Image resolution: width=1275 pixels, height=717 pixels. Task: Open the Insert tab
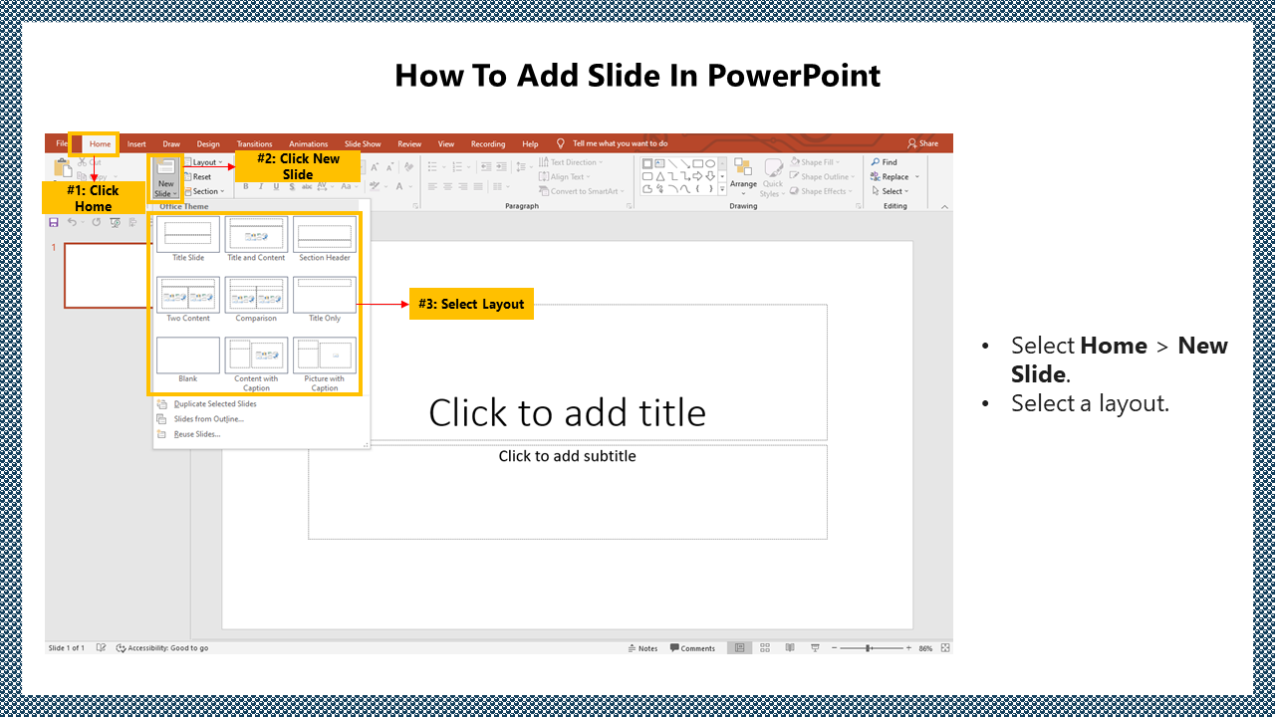click(x=136, y=143)
